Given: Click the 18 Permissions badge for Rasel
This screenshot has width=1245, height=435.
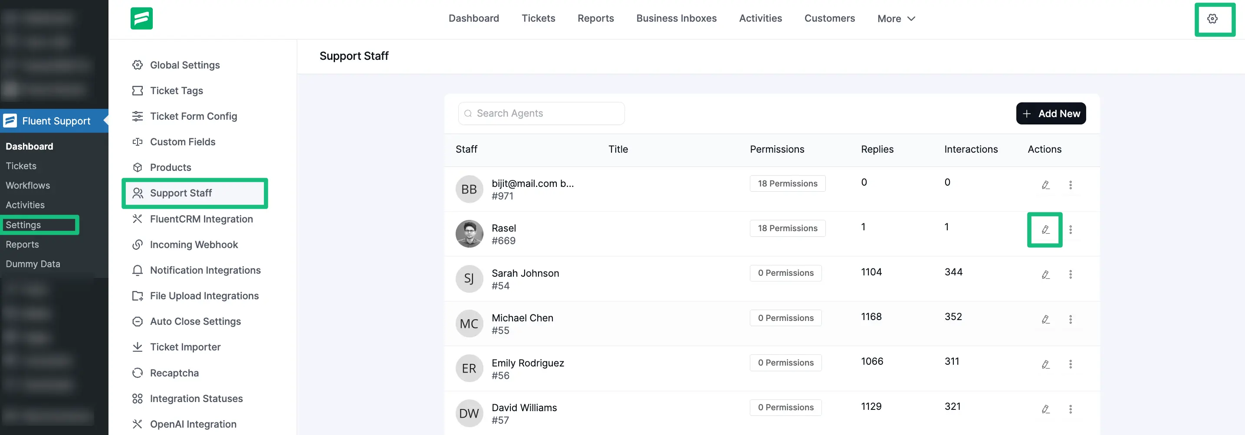Looking at the screenshot, I should pos(787,229).
